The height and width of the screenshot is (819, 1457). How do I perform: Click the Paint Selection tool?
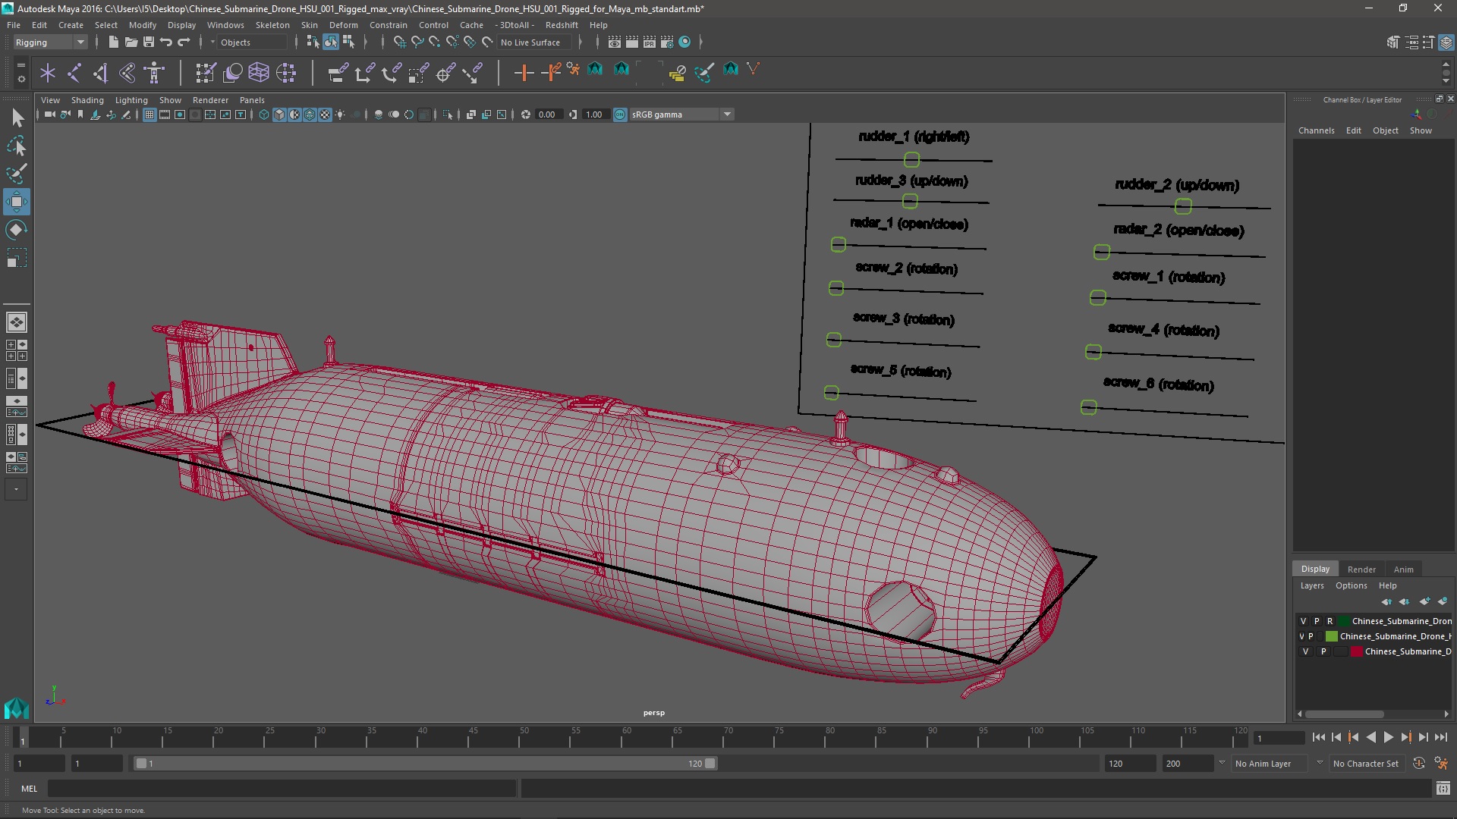[x=16, y=174]
